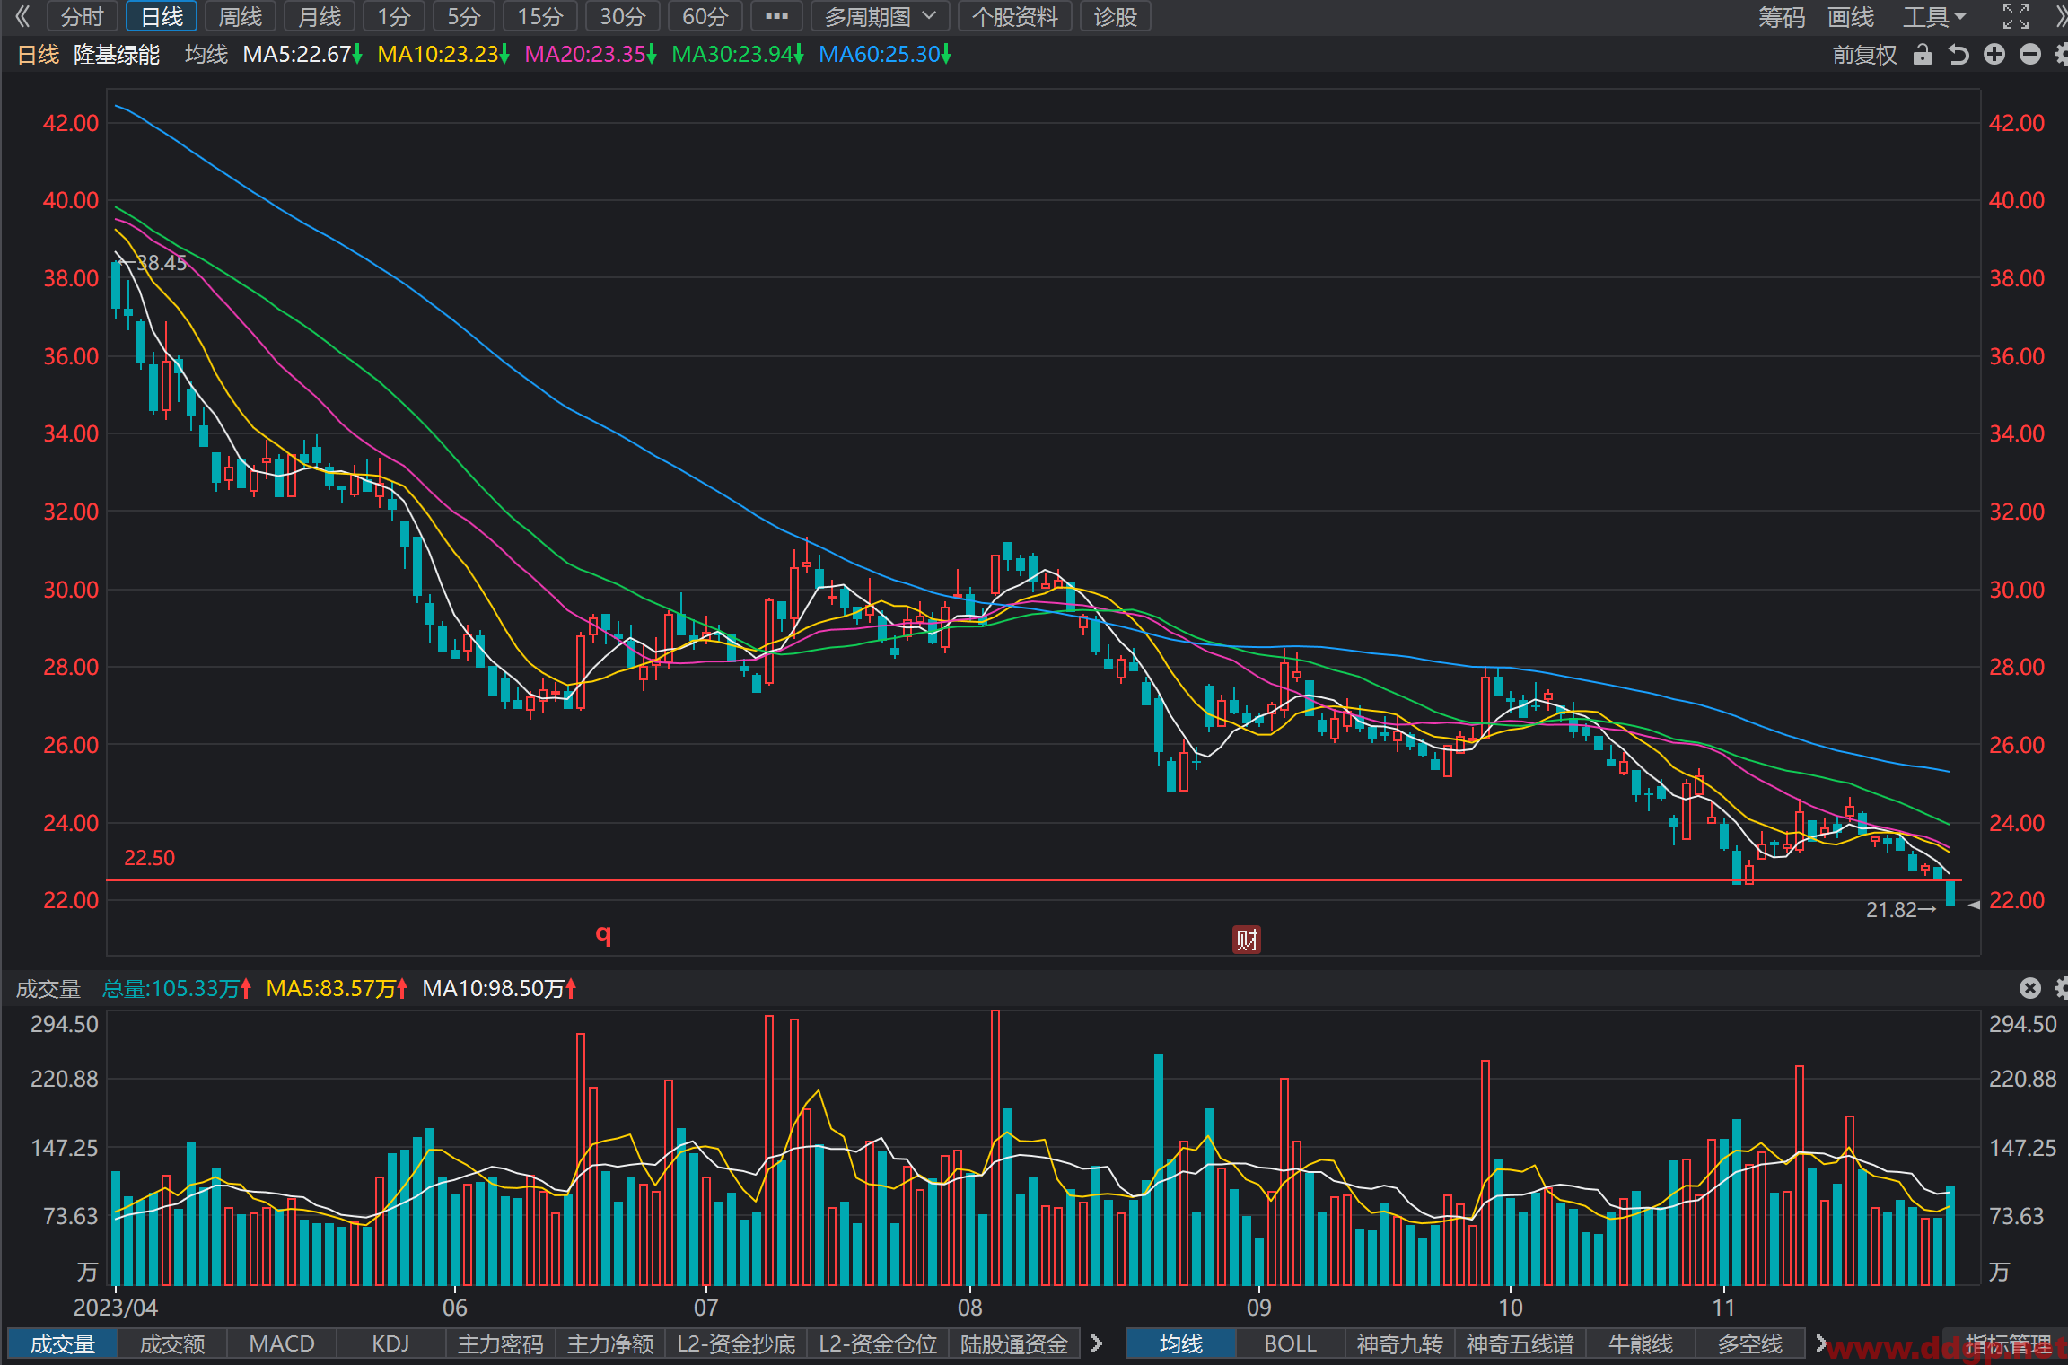
Task: Click the 诊股 stock diagnosis button
Action: point(1115,16)
